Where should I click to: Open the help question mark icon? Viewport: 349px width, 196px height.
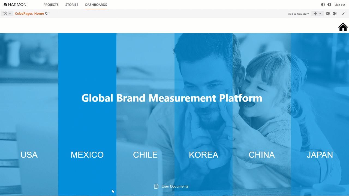click(329, 5)
